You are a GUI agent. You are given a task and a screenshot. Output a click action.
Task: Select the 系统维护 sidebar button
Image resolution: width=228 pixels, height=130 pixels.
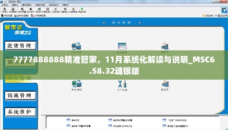(x=20, y=112)
